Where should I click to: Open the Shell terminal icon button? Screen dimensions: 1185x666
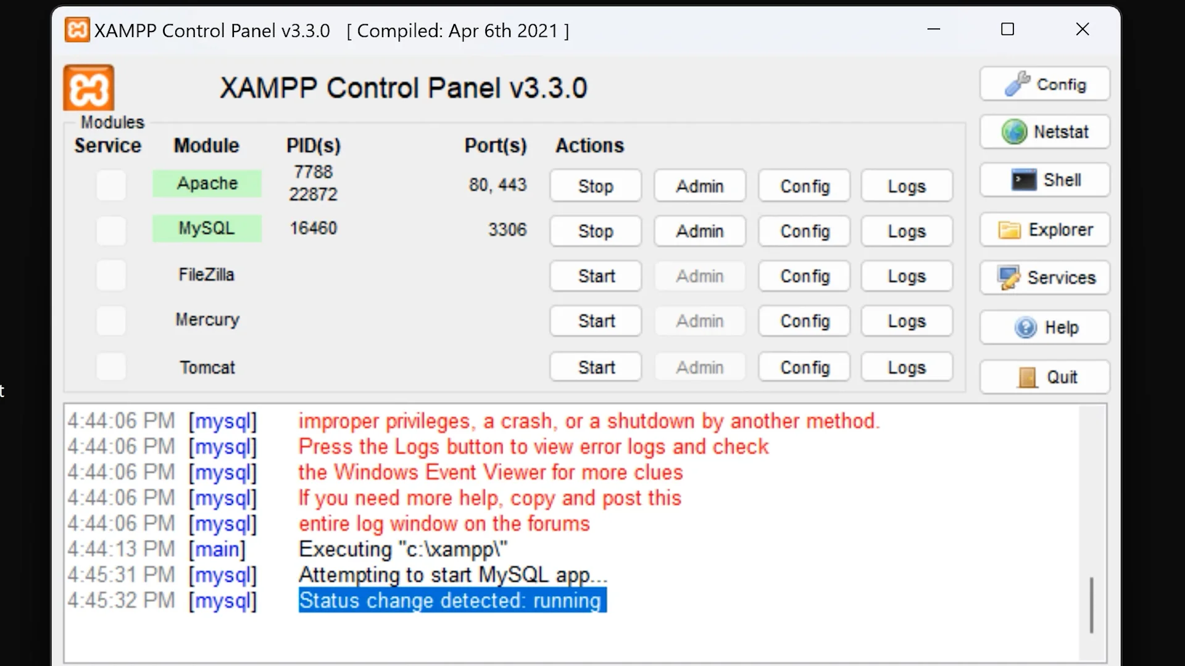[1044, 180]
